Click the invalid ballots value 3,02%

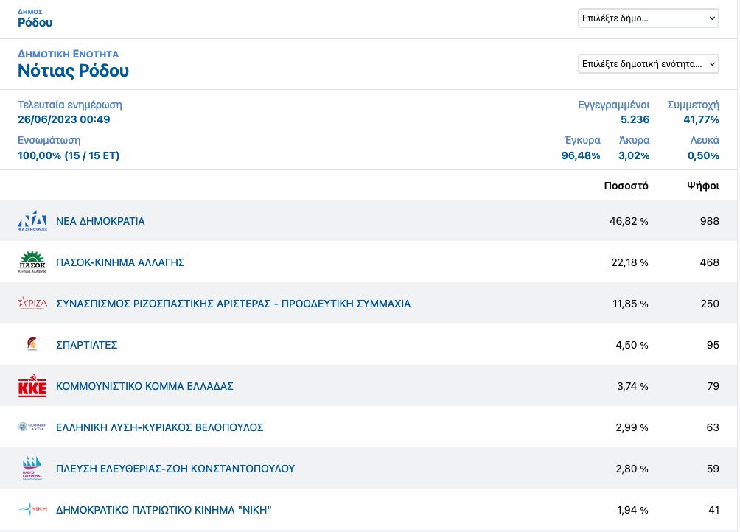634,155
